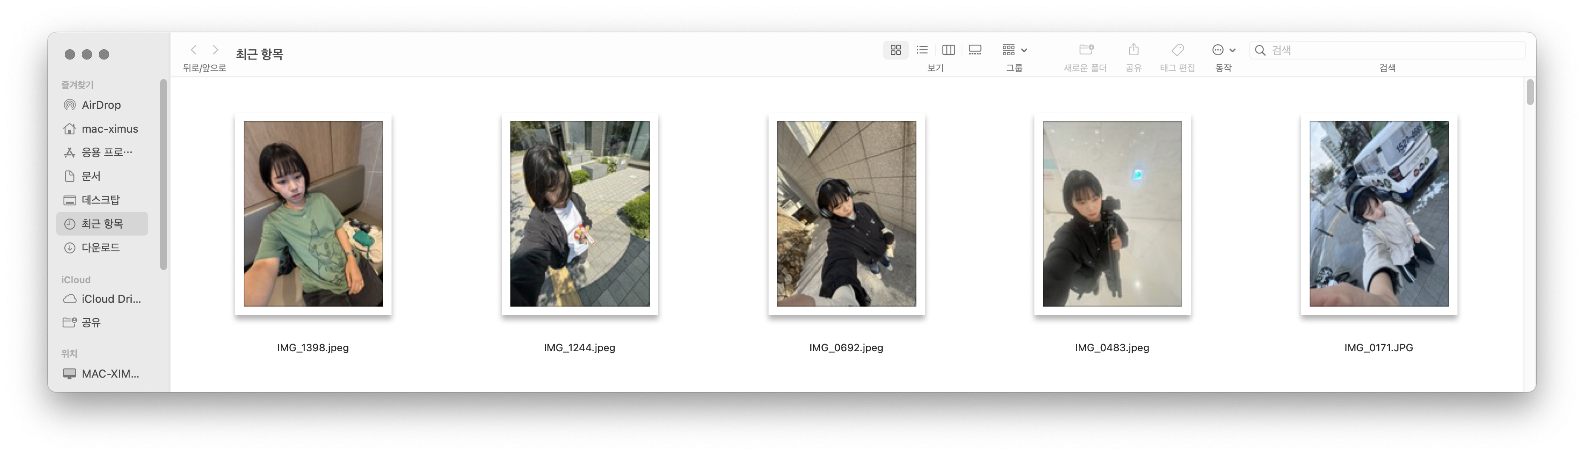Open iCloud Drive in sidebar
1584x455 pixels.
111,299
